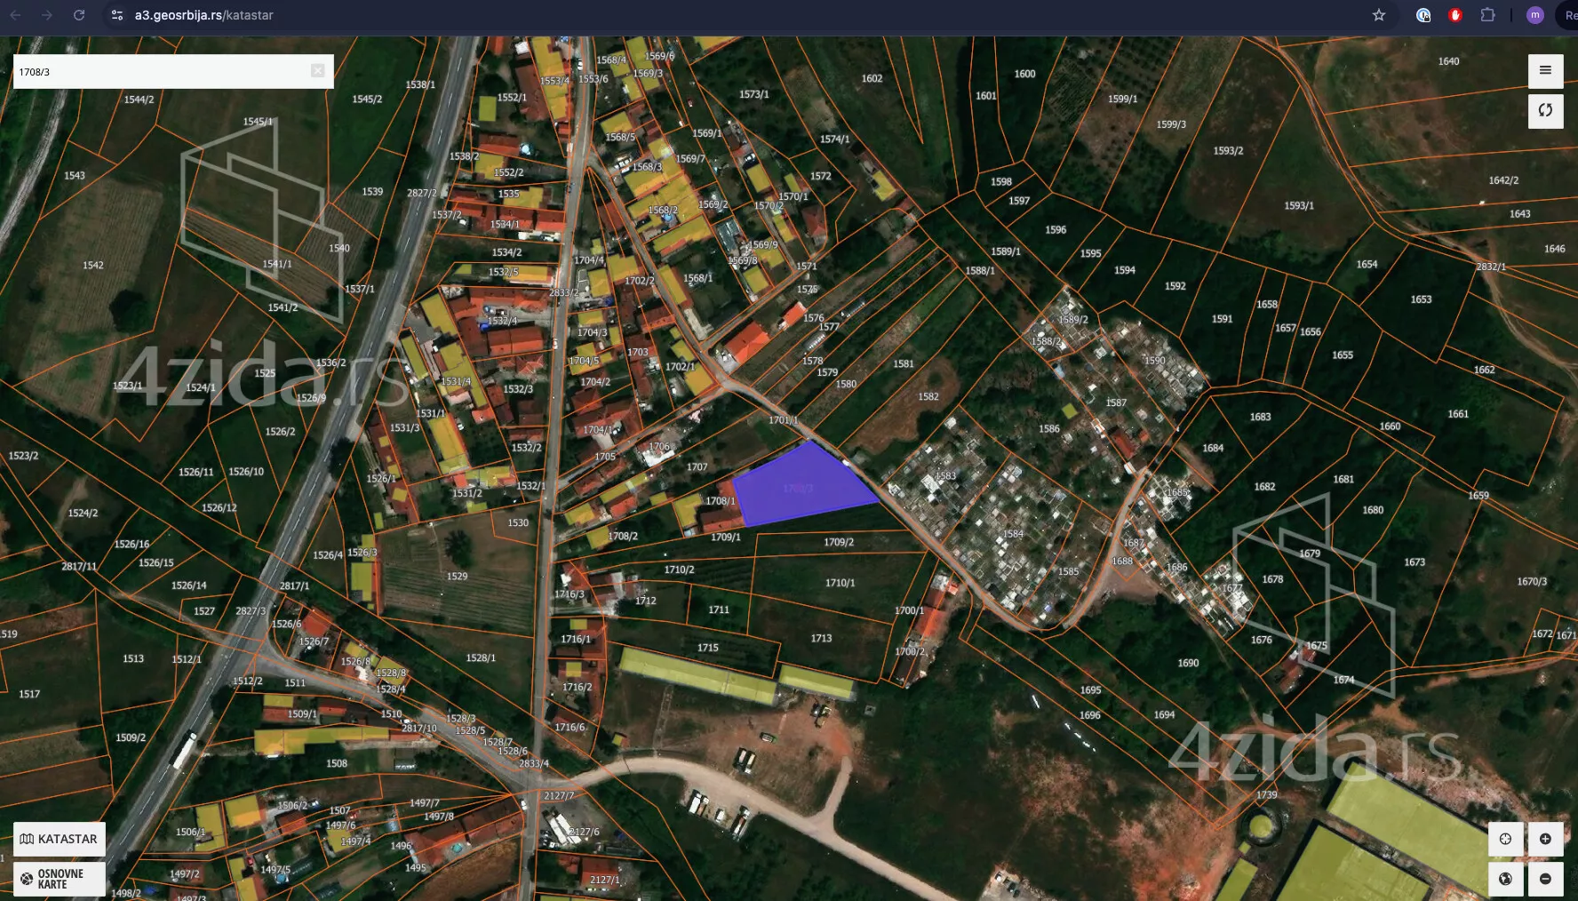Click parcel label 1690
1578x901 pixels.
(1188, 663)
